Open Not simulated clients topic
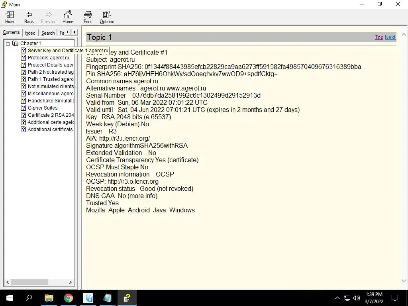The width and height of the screenshot is (408, 306). click(x=51, y=86)
